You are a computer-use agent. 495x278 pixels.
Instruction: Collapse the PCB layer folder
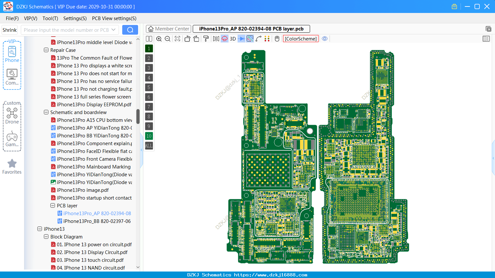click(x=53, y=206)
